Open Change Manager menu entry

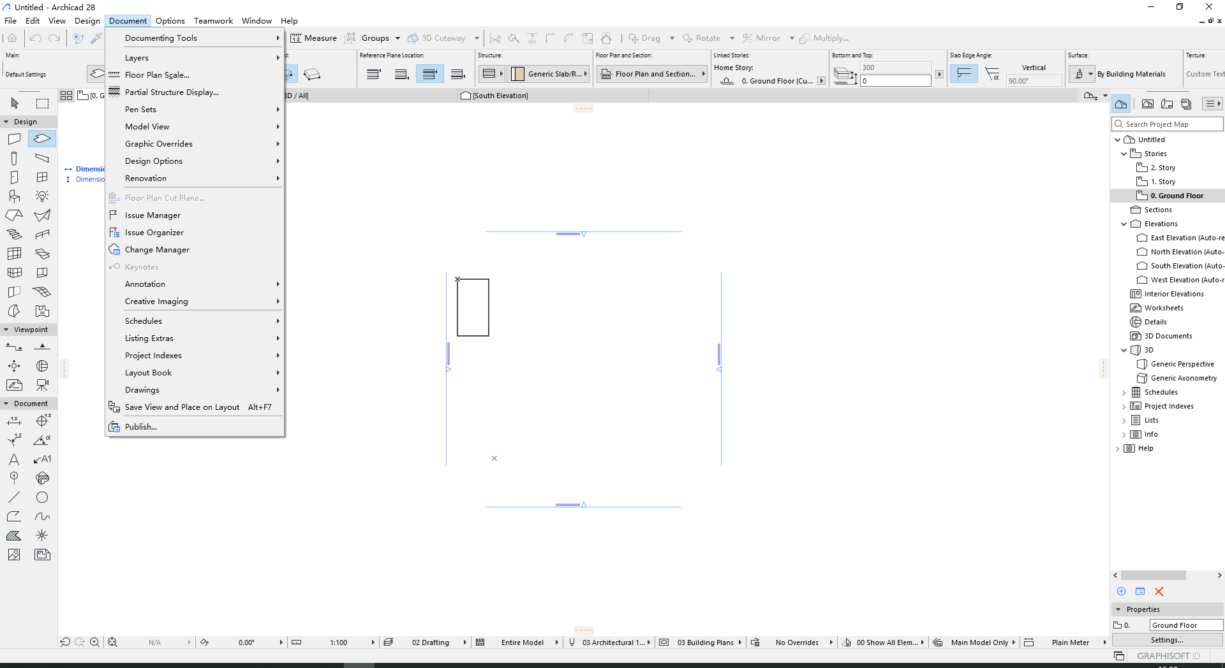coord(157,250)
